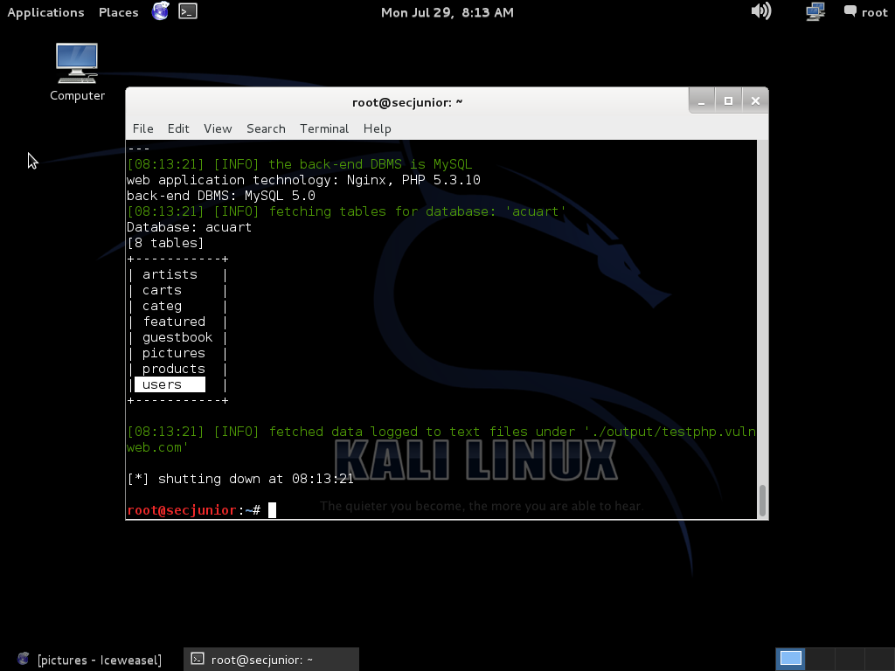This screenshot has height=671, width=895.
Task: Click the 'shutting down at 08:13:21' line
Action: click(x=240, y=480)
